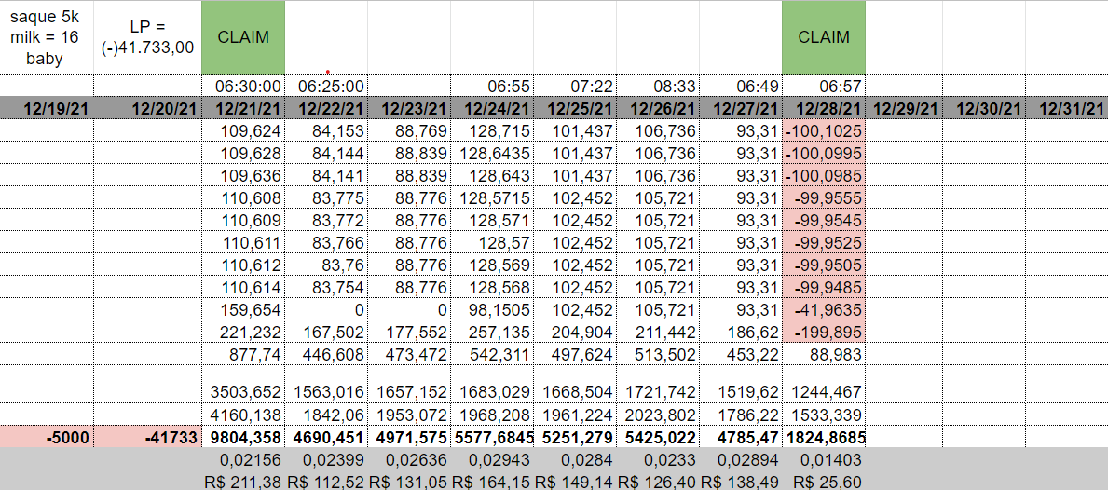1108x490 pixels.
Task: Select the pink cell showing -199,895
Action: point(823,331)
